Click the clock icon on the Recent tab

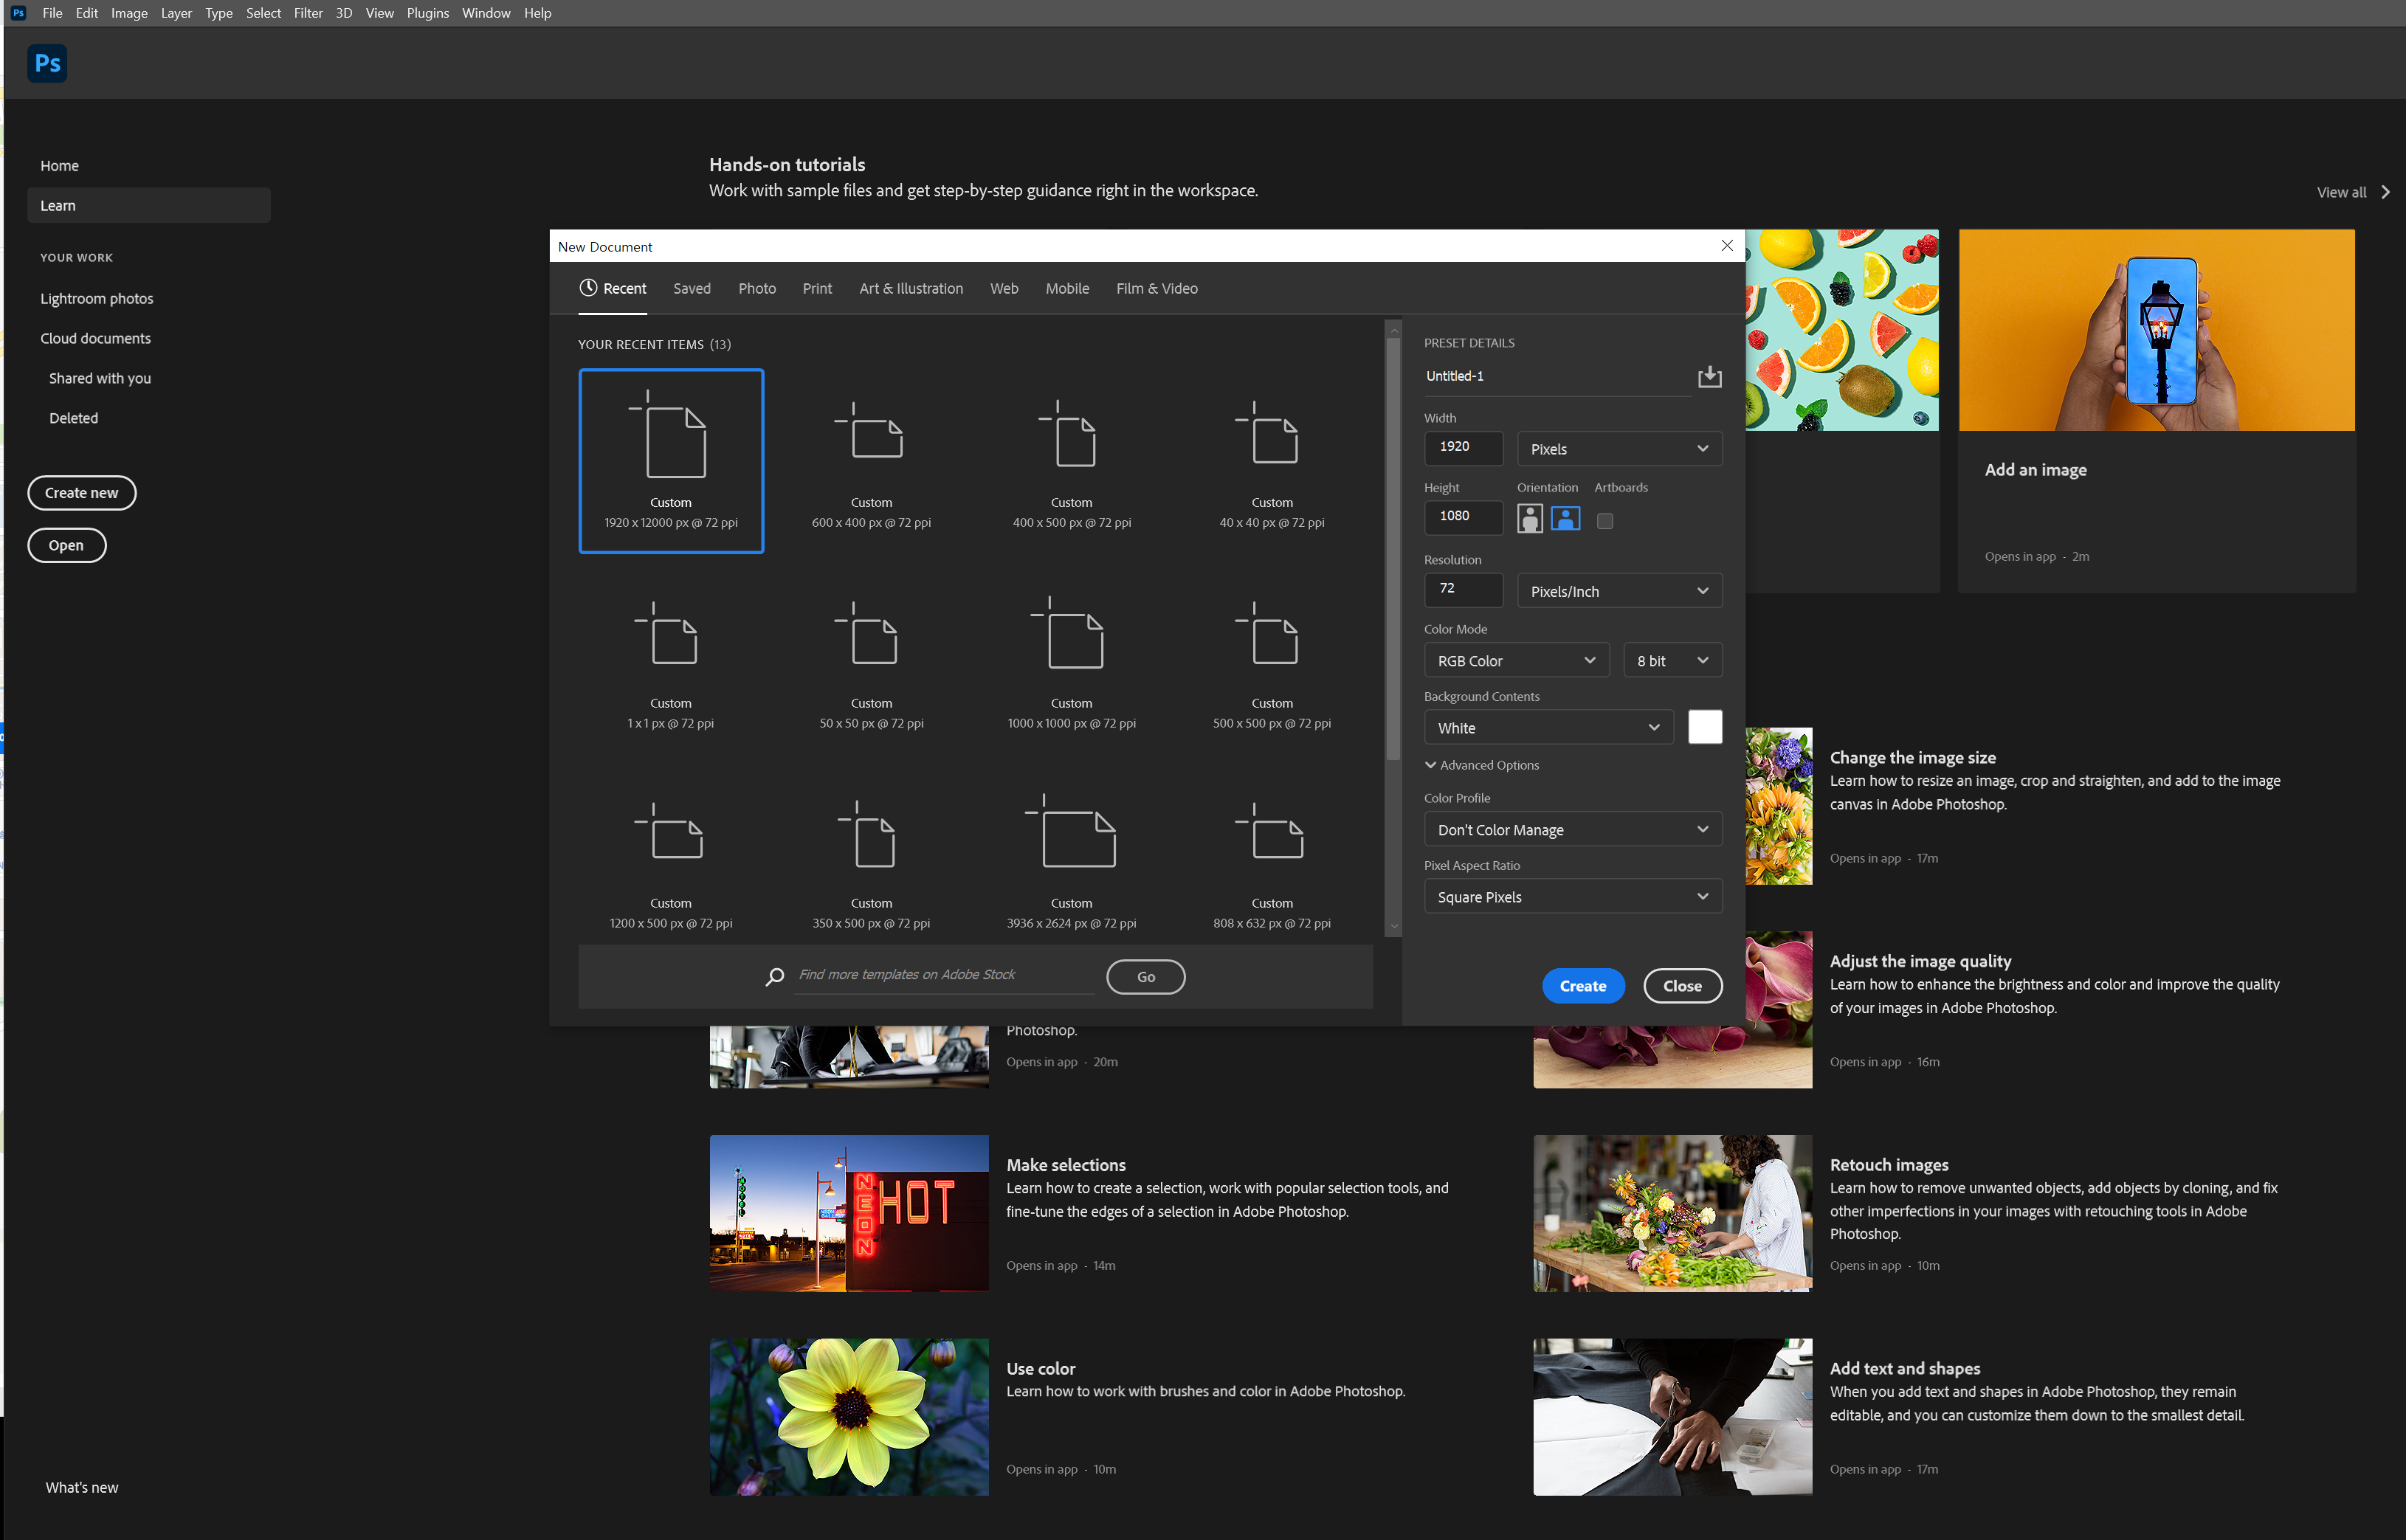pos(588,288)
